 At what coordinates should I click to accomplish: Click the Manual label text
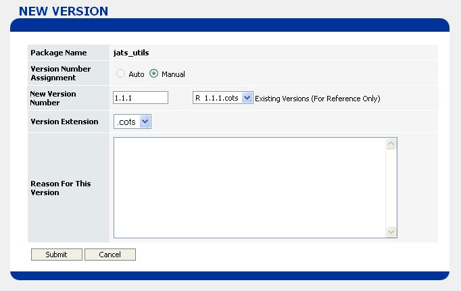pyautogui.click(x=173, y=74)
